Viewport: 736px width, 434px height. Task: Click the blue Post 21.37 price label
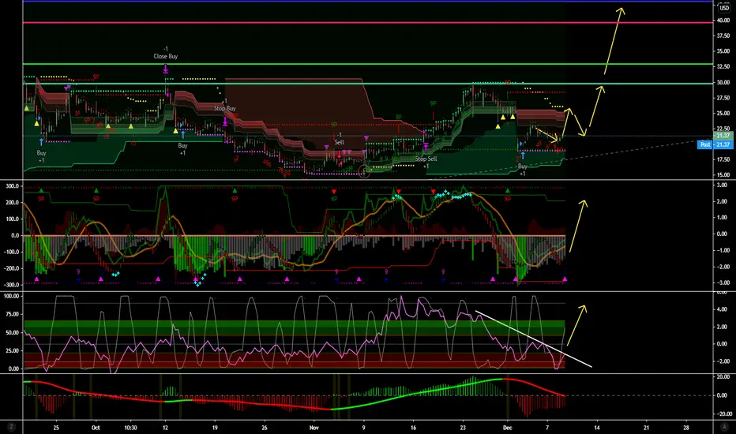[715, 144]
